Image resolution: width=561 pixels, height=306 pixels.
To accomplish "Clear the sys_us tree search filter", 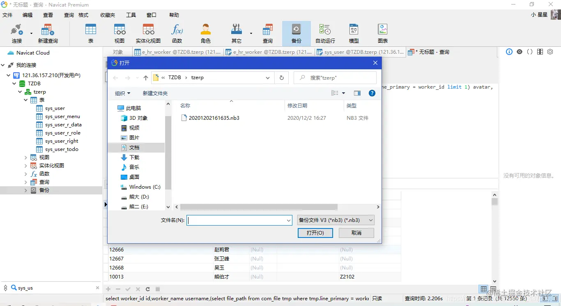I will pos(97,288).
